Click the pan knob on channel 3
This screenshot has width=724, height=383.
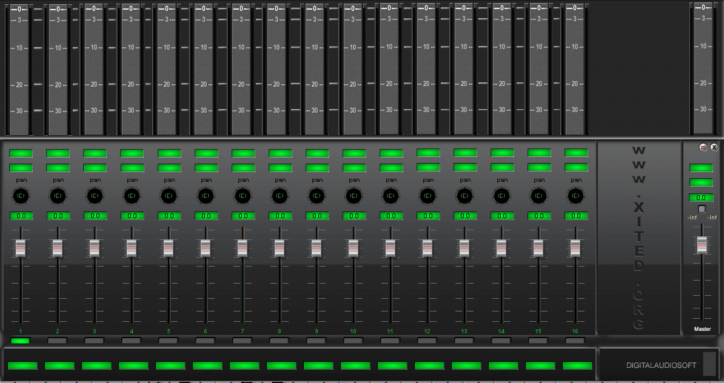point(95,196)
